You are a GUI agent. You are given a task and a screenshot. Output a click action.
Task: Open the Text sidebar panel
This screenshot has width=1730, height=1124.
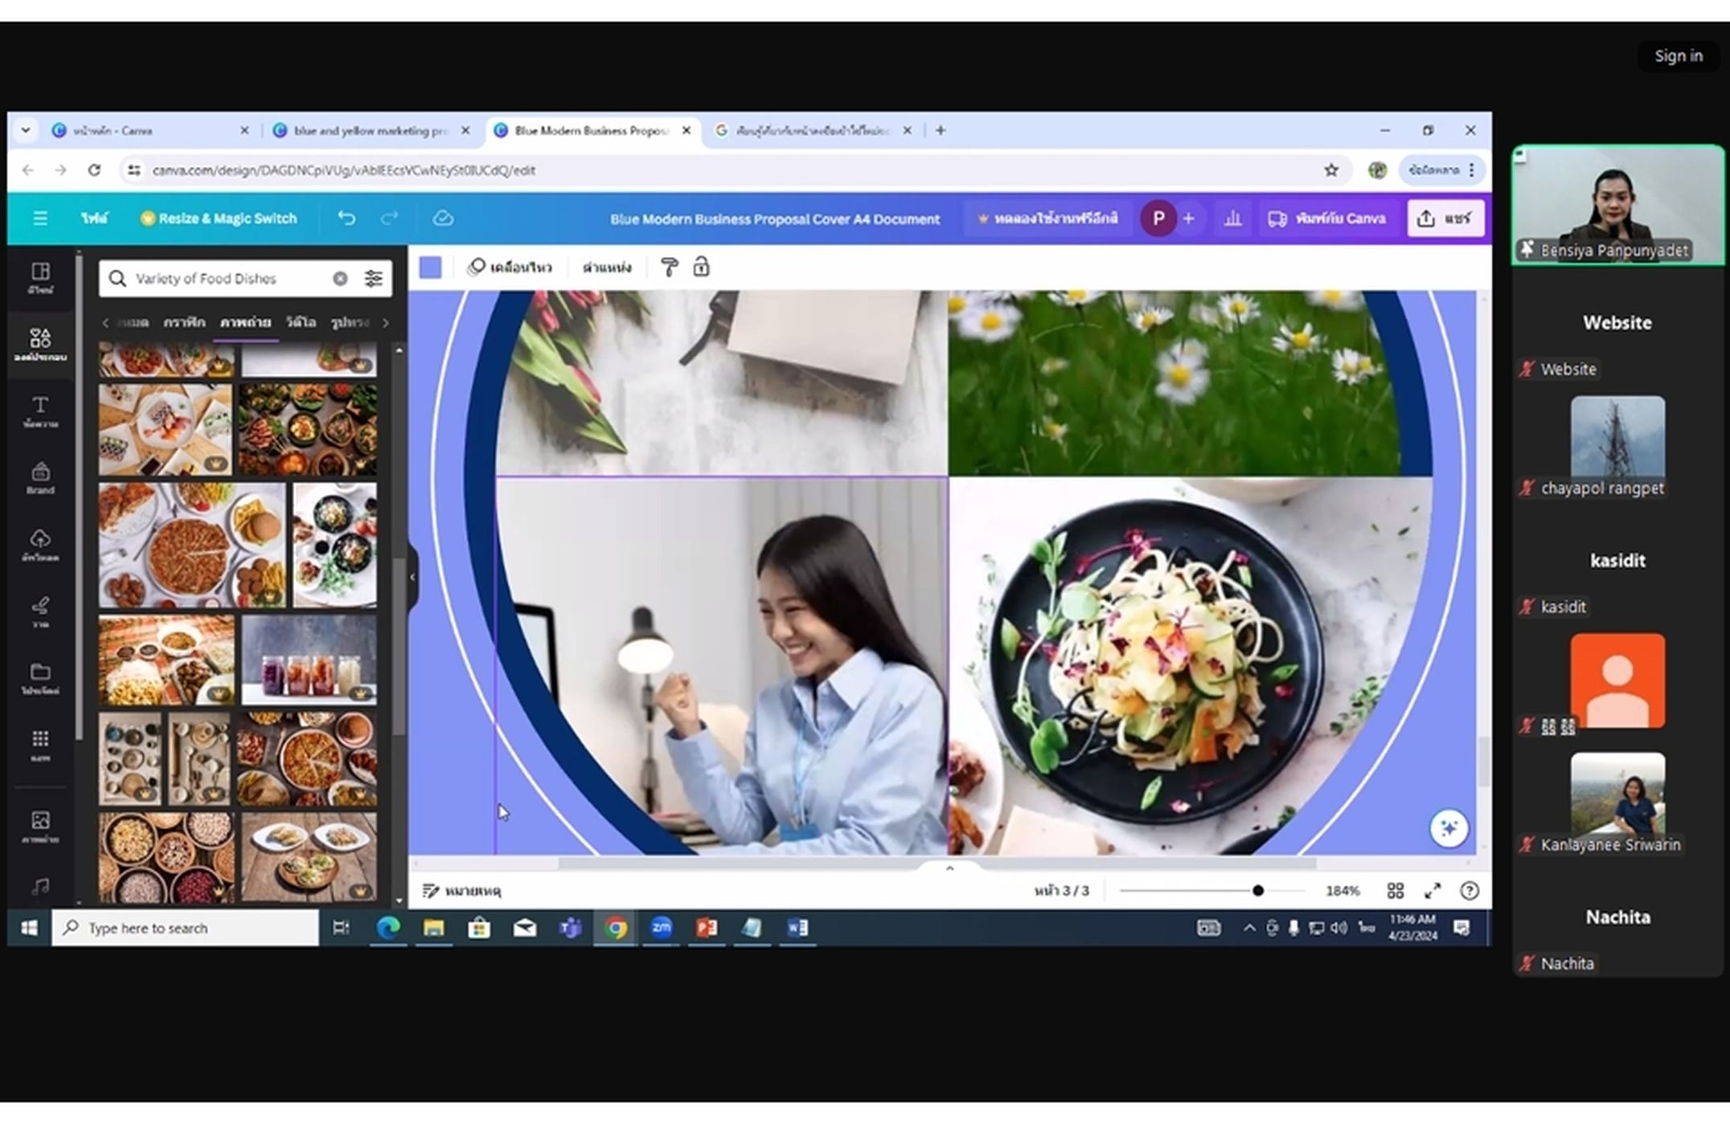(x=40, y=411)
